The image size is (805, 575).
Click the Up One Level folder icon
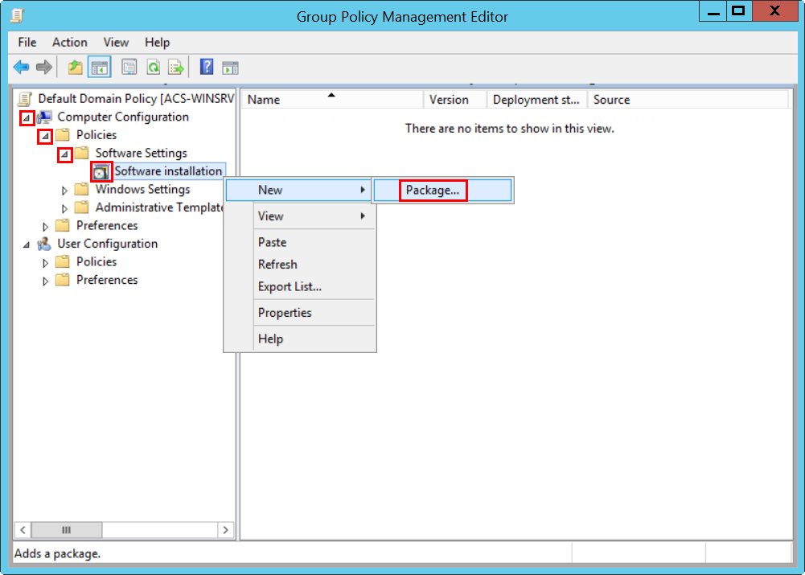76,68
